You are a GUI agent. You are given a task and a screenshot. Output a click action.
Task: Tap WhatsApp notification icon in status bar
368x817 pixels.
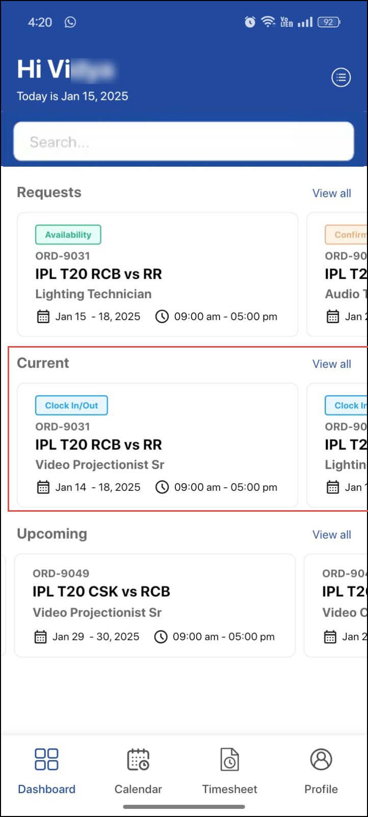pos(70,22)
